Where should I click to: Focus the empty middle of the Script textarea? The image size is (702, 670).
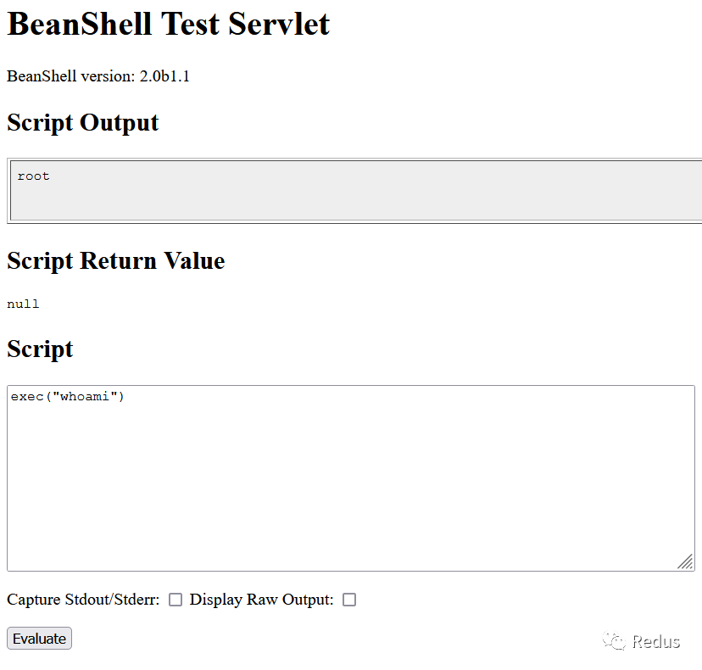pyautogui.click(x=350, y=483)
